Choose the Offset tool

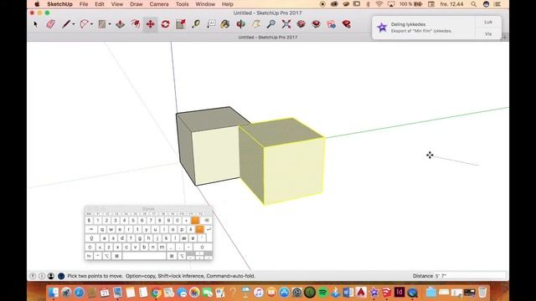(x=136, y=24)
